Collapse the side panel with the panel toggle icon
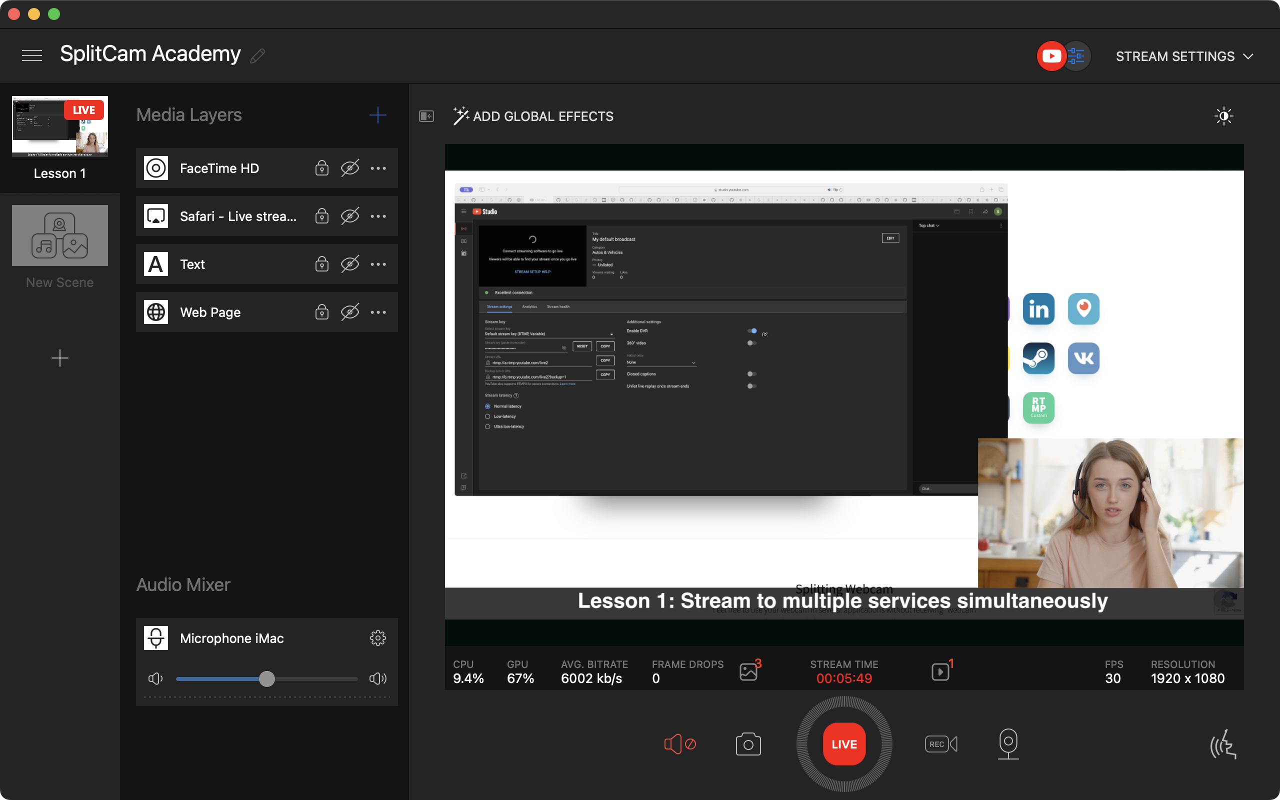 (426, 116)
